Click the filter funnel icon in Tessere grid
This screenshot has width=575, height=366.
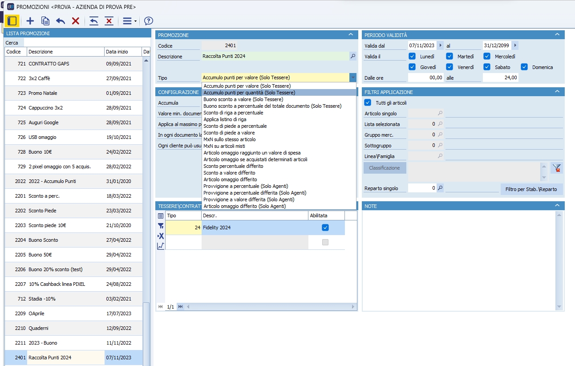point(161,226)
